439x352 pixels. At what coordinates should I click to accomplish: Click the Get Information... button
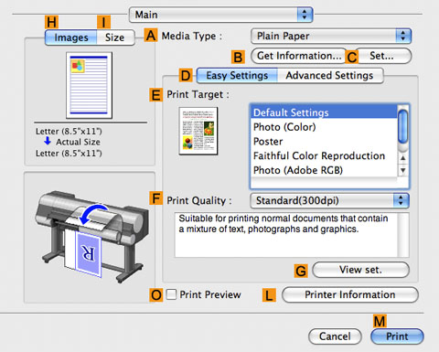click(299, 56)
